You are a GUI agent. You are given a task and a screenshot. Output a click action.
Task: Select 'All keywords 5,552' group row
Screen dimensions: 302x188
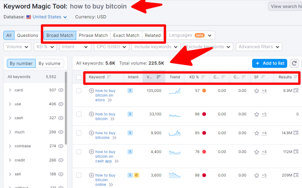coord(34,77)
